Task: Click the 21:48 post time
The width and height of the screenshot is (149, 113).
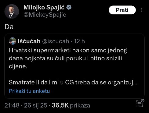Action: pos(12,105)
